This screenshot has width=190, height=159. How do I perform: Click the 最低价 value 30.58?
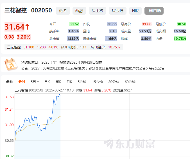[x=182, y=24]
